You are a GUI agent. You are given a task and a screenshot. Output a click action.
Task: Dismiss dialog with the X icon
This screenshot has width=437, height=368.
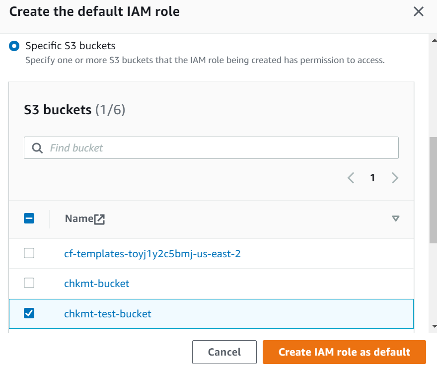tap(419, 11)
